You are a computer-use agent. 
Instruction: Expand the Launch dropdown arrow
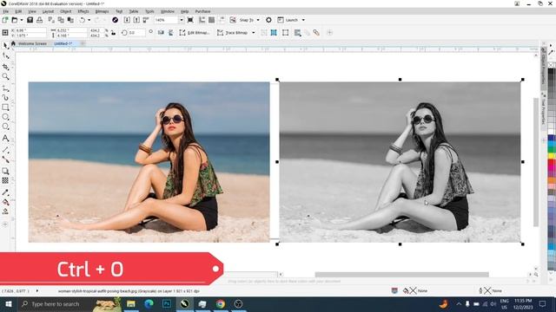[x=303, y=20]
